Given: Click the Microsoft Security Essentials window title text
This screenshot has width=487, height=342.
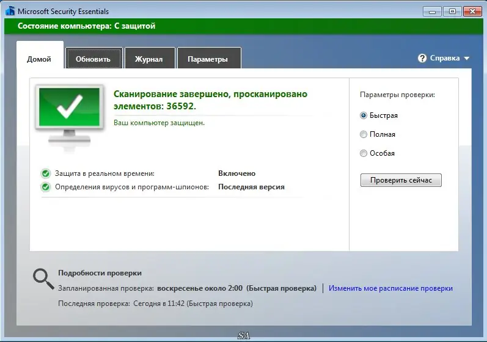Looking at the screenshot, I should point(64,12).
